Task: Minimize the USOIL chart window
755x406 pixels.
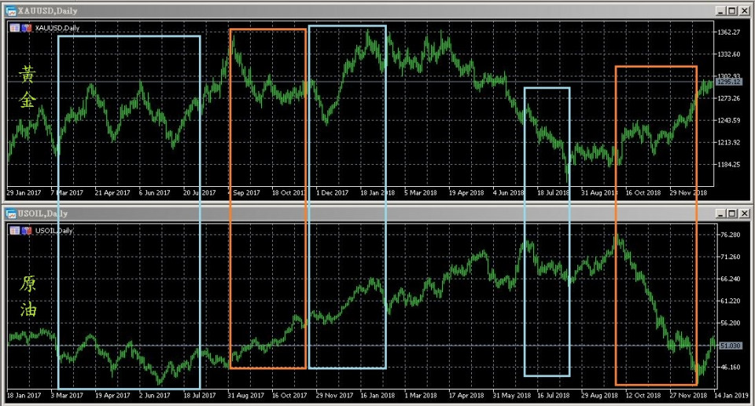Action: (721, 214)
